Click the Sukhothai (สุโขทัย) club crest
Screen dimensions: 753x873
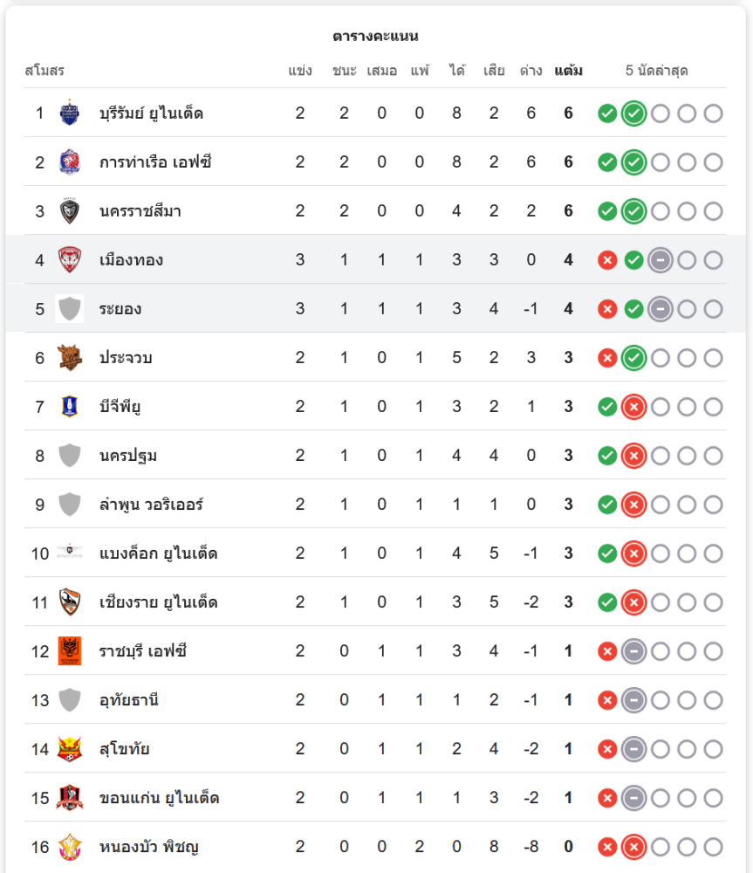click(x=70, y=748)
